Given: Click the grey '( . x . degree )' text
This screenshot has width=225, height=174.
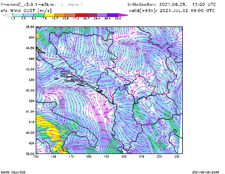Looking at the screenshot, I should point(69,5).
